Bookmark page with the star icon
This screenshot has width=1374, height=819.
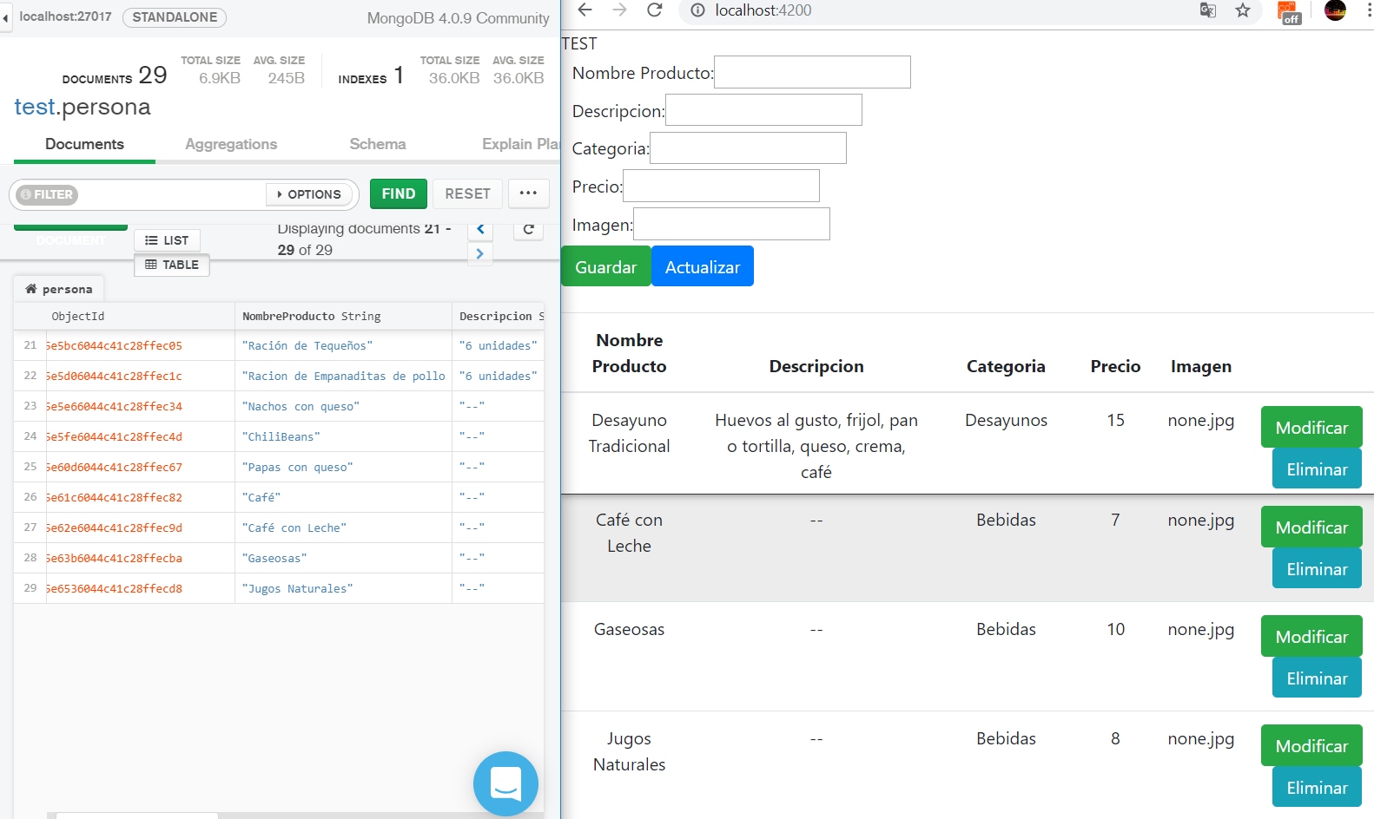(x=1243, y=10)
